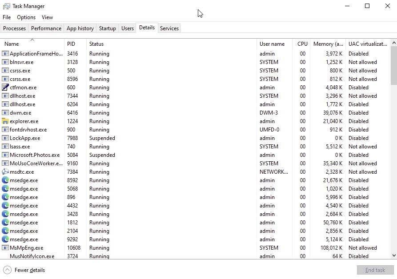This screenshot has width=397, height=279.
Task: Sort by the Name column header
Action: point(32,44)
